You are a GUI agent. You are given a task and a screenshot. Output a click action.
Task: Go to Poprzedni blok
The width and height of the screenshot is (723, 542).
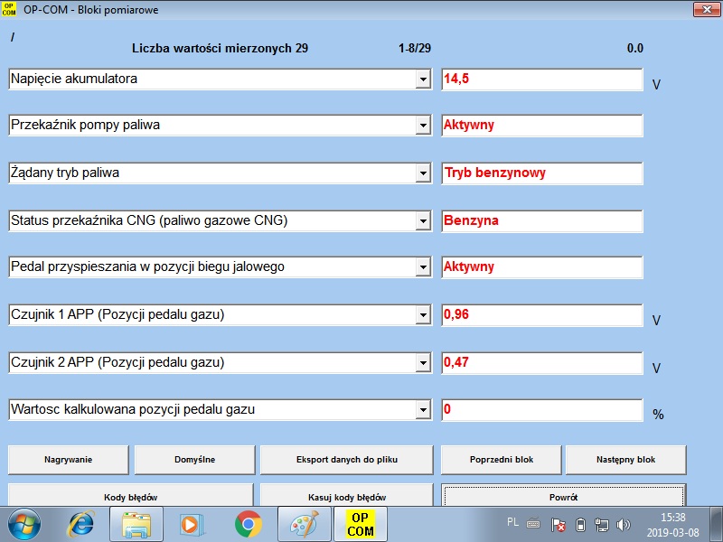coord(501,460)
